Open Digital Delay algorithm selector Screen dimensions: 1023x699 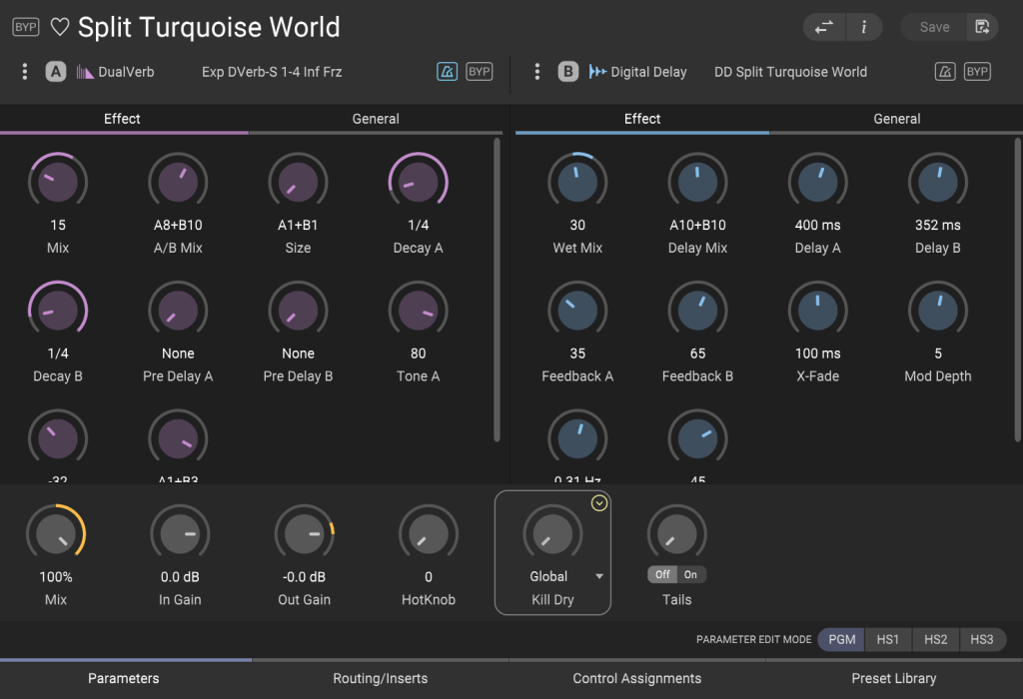coord(648,72)
